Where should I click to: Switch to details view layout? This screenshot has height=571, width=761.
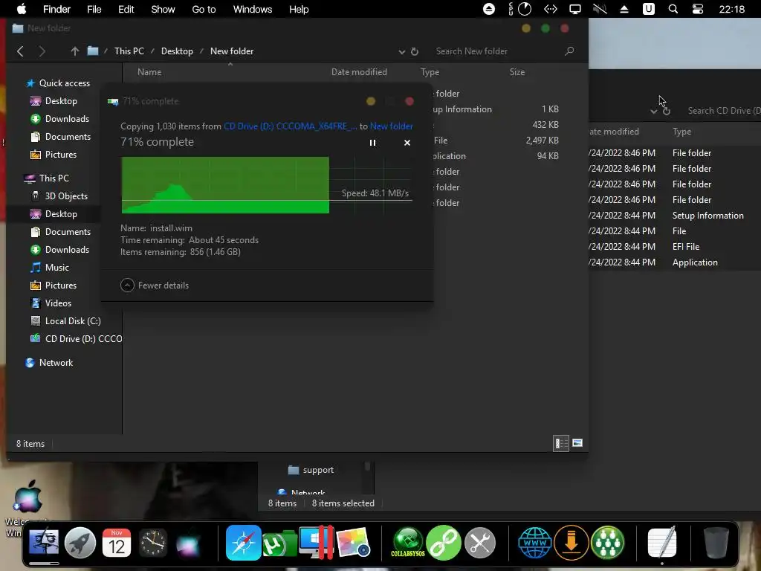(561, 443)
